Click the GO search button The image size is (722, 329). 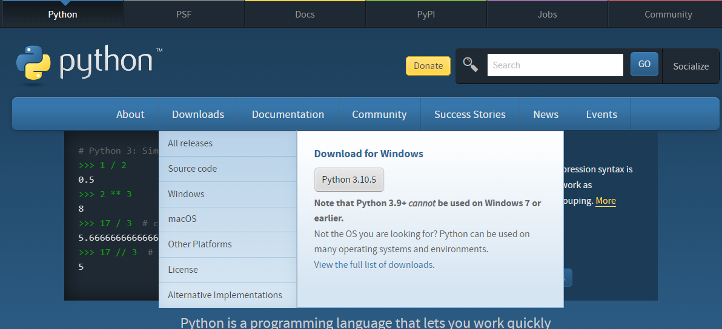644,64
